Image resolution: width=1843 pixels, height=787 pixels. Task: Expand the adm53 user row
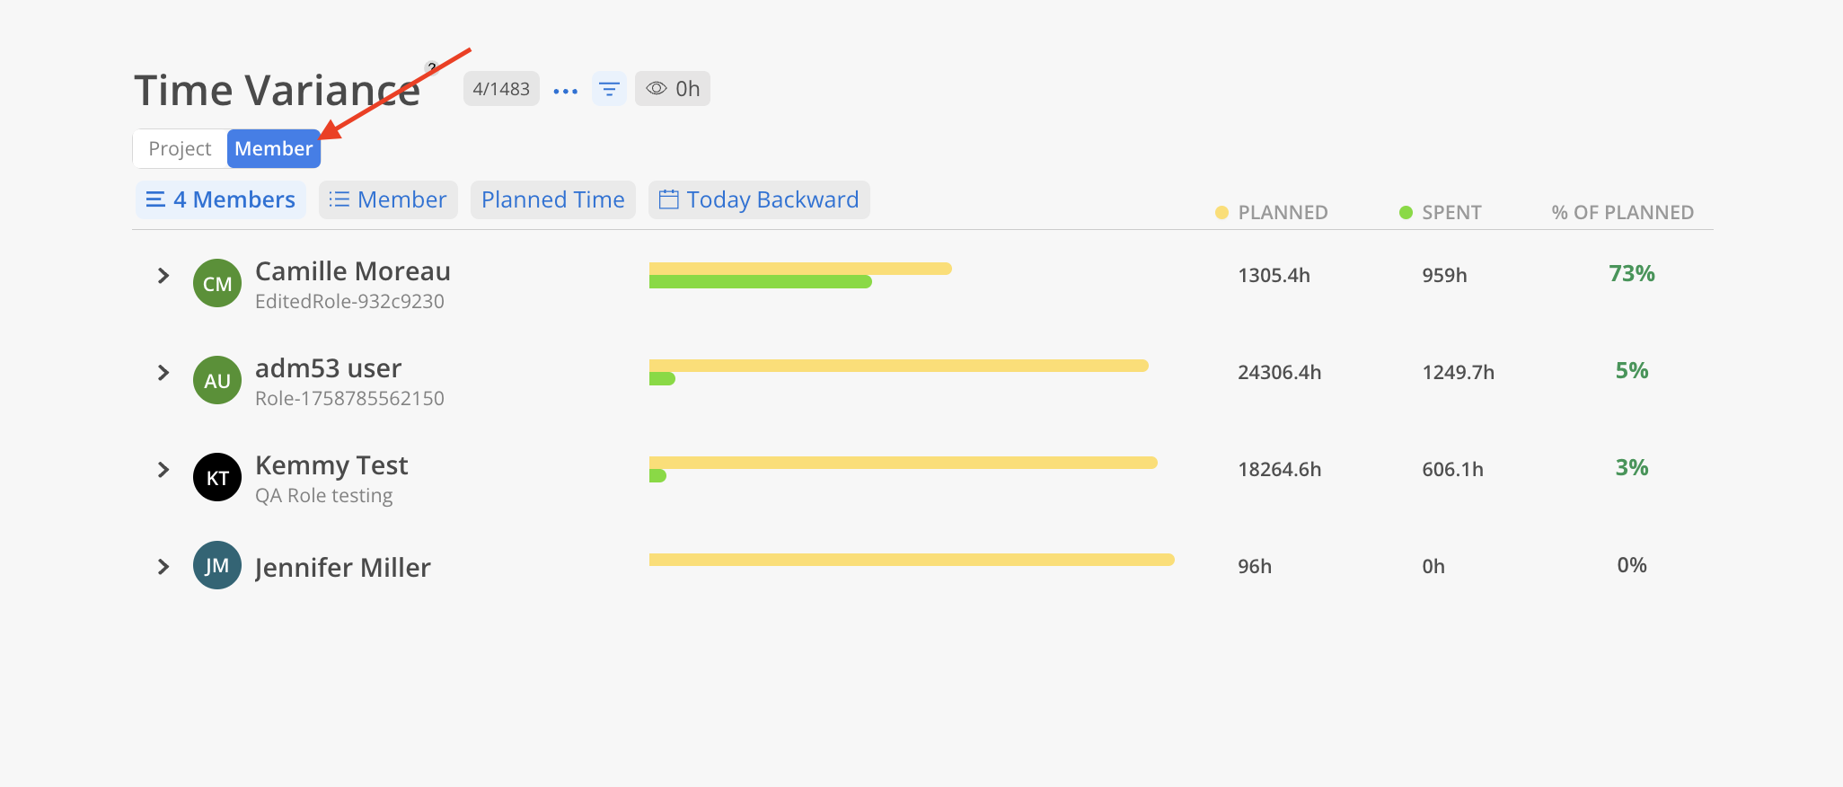163,373
